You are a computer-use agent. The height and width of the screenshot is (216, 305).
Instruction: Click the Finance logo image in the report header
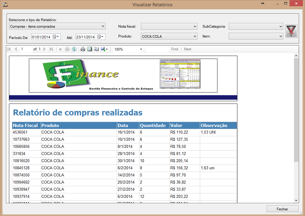tap(81, 74)
